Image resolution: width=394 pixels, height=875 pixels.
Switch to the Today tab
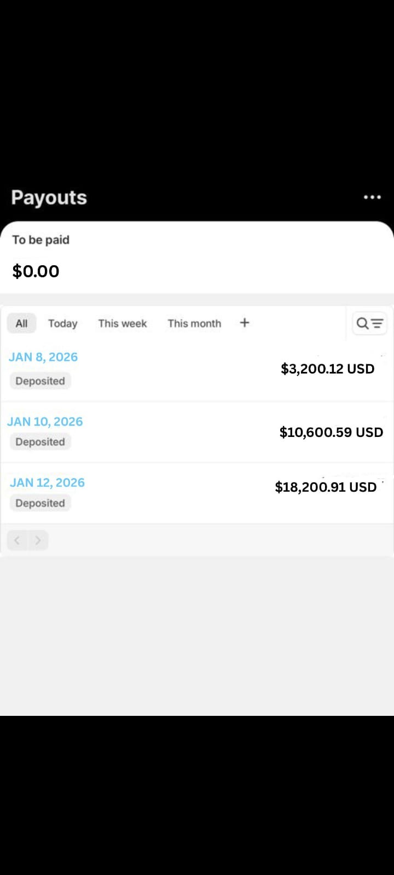(62, 323)
